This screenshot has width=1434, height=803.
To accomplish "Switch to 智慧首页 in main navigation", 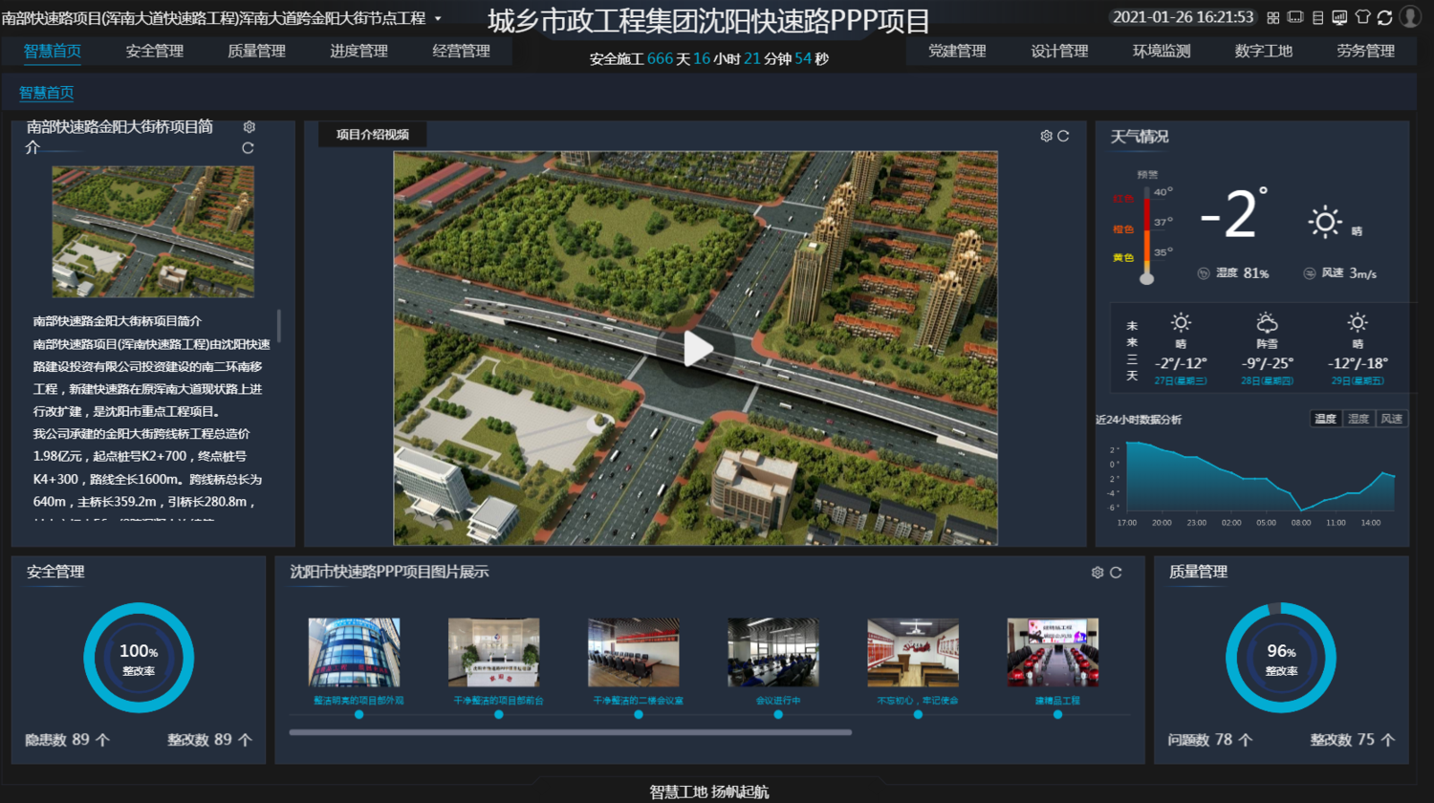I will pos(53,51).
